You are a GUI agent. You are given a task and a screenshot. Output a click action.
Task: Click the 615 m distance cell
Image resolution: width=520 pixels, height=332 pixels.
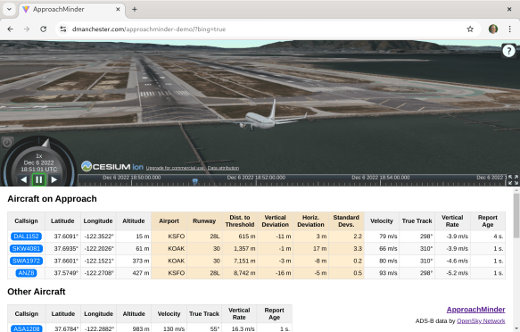240,237
